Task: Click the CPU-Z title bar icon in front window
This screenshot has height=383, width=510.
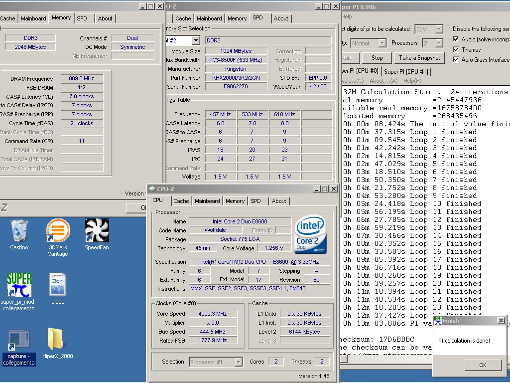Action: pyautogui.click(x=152, y=189)
